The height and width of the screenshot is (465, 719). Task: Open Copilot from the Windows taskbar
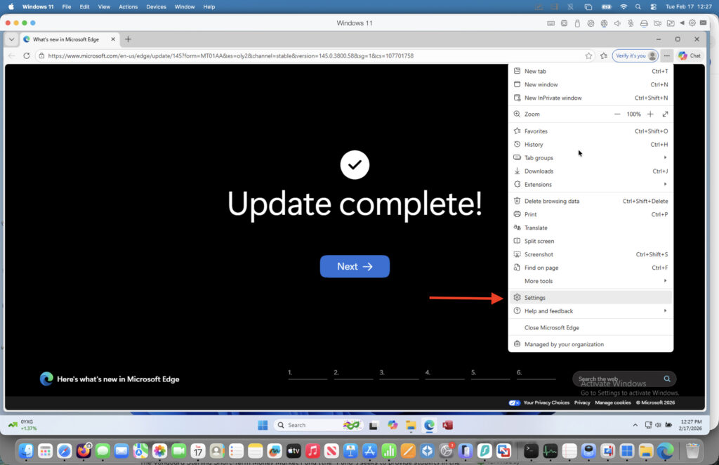coord(392,424)
